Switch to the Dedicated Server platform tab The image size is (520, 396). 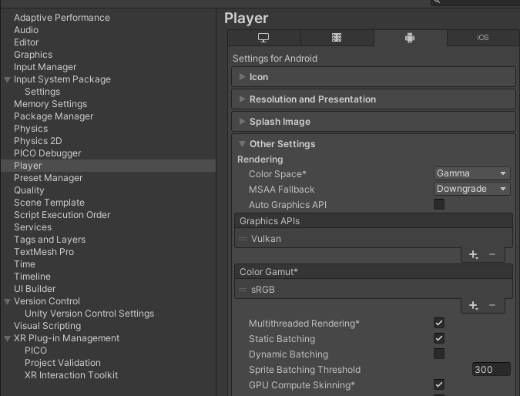click(x=337, y=38)
